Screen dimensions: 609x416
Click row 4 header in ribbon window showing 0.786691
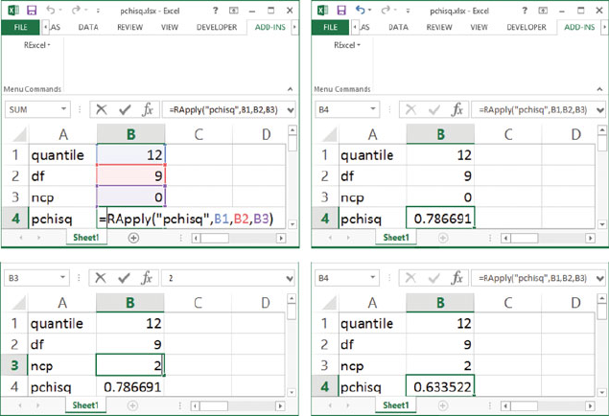pos(325,219)
